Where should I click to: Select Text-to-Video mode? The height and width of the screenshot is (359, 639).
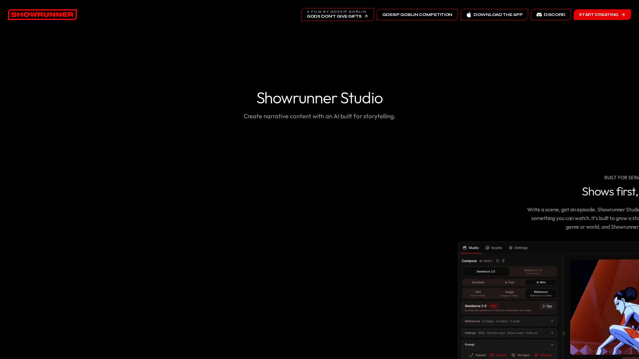tap(478, 294)
